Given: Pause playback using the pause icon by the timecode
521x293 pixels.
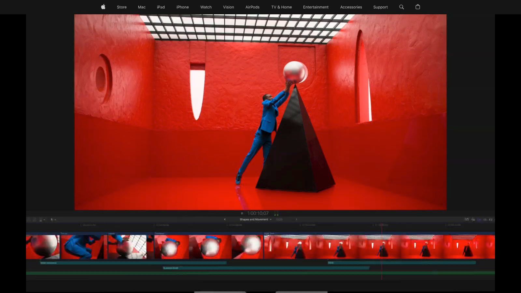Looking at the screenshot, I should (x=242, y=213).
